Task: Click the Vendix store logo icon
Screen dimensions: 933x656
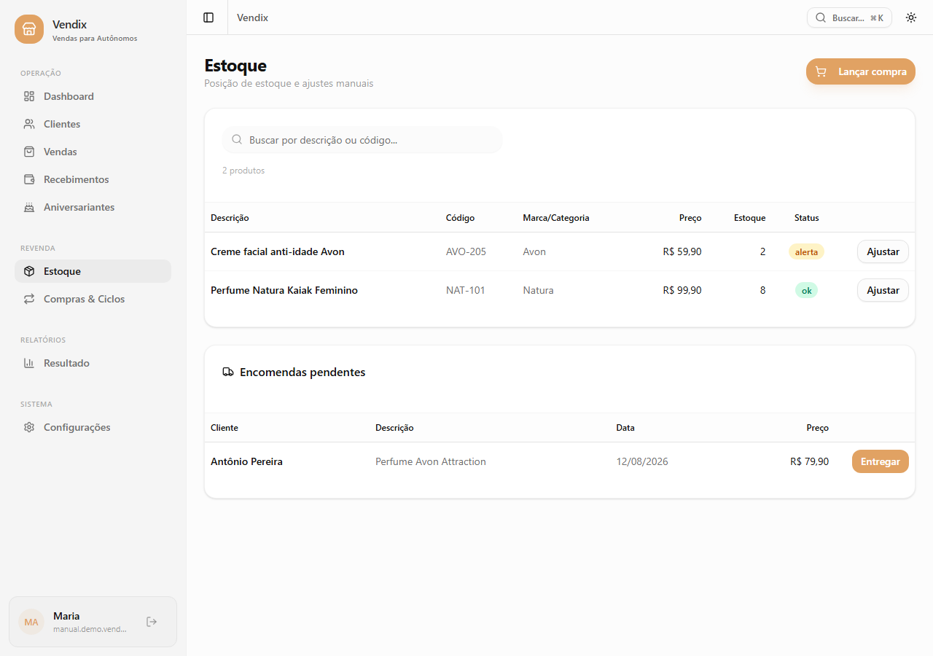Action: point(29,29)
